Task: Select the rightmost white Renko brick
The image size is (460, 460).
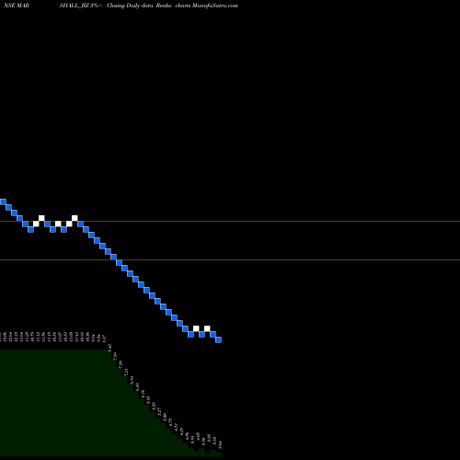Action: click(207, 328)
